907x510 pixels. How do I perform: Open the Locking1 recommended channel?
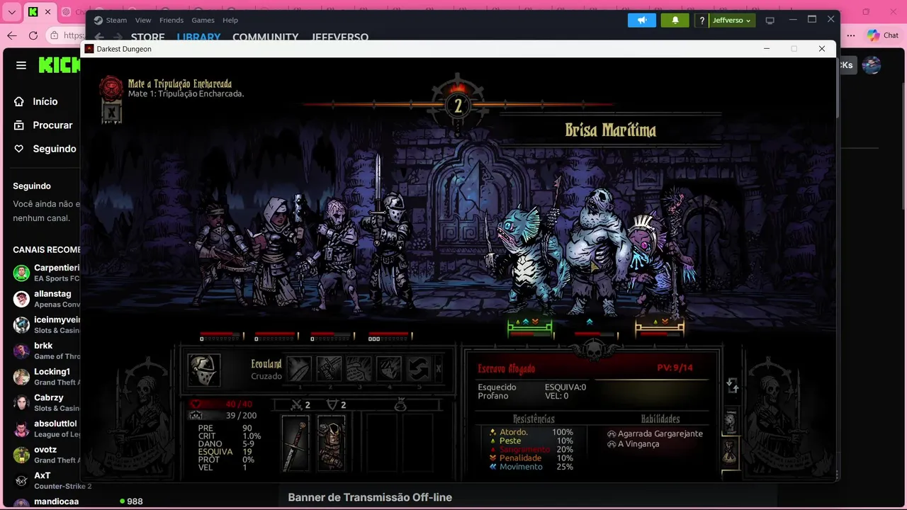coord(47,377)
